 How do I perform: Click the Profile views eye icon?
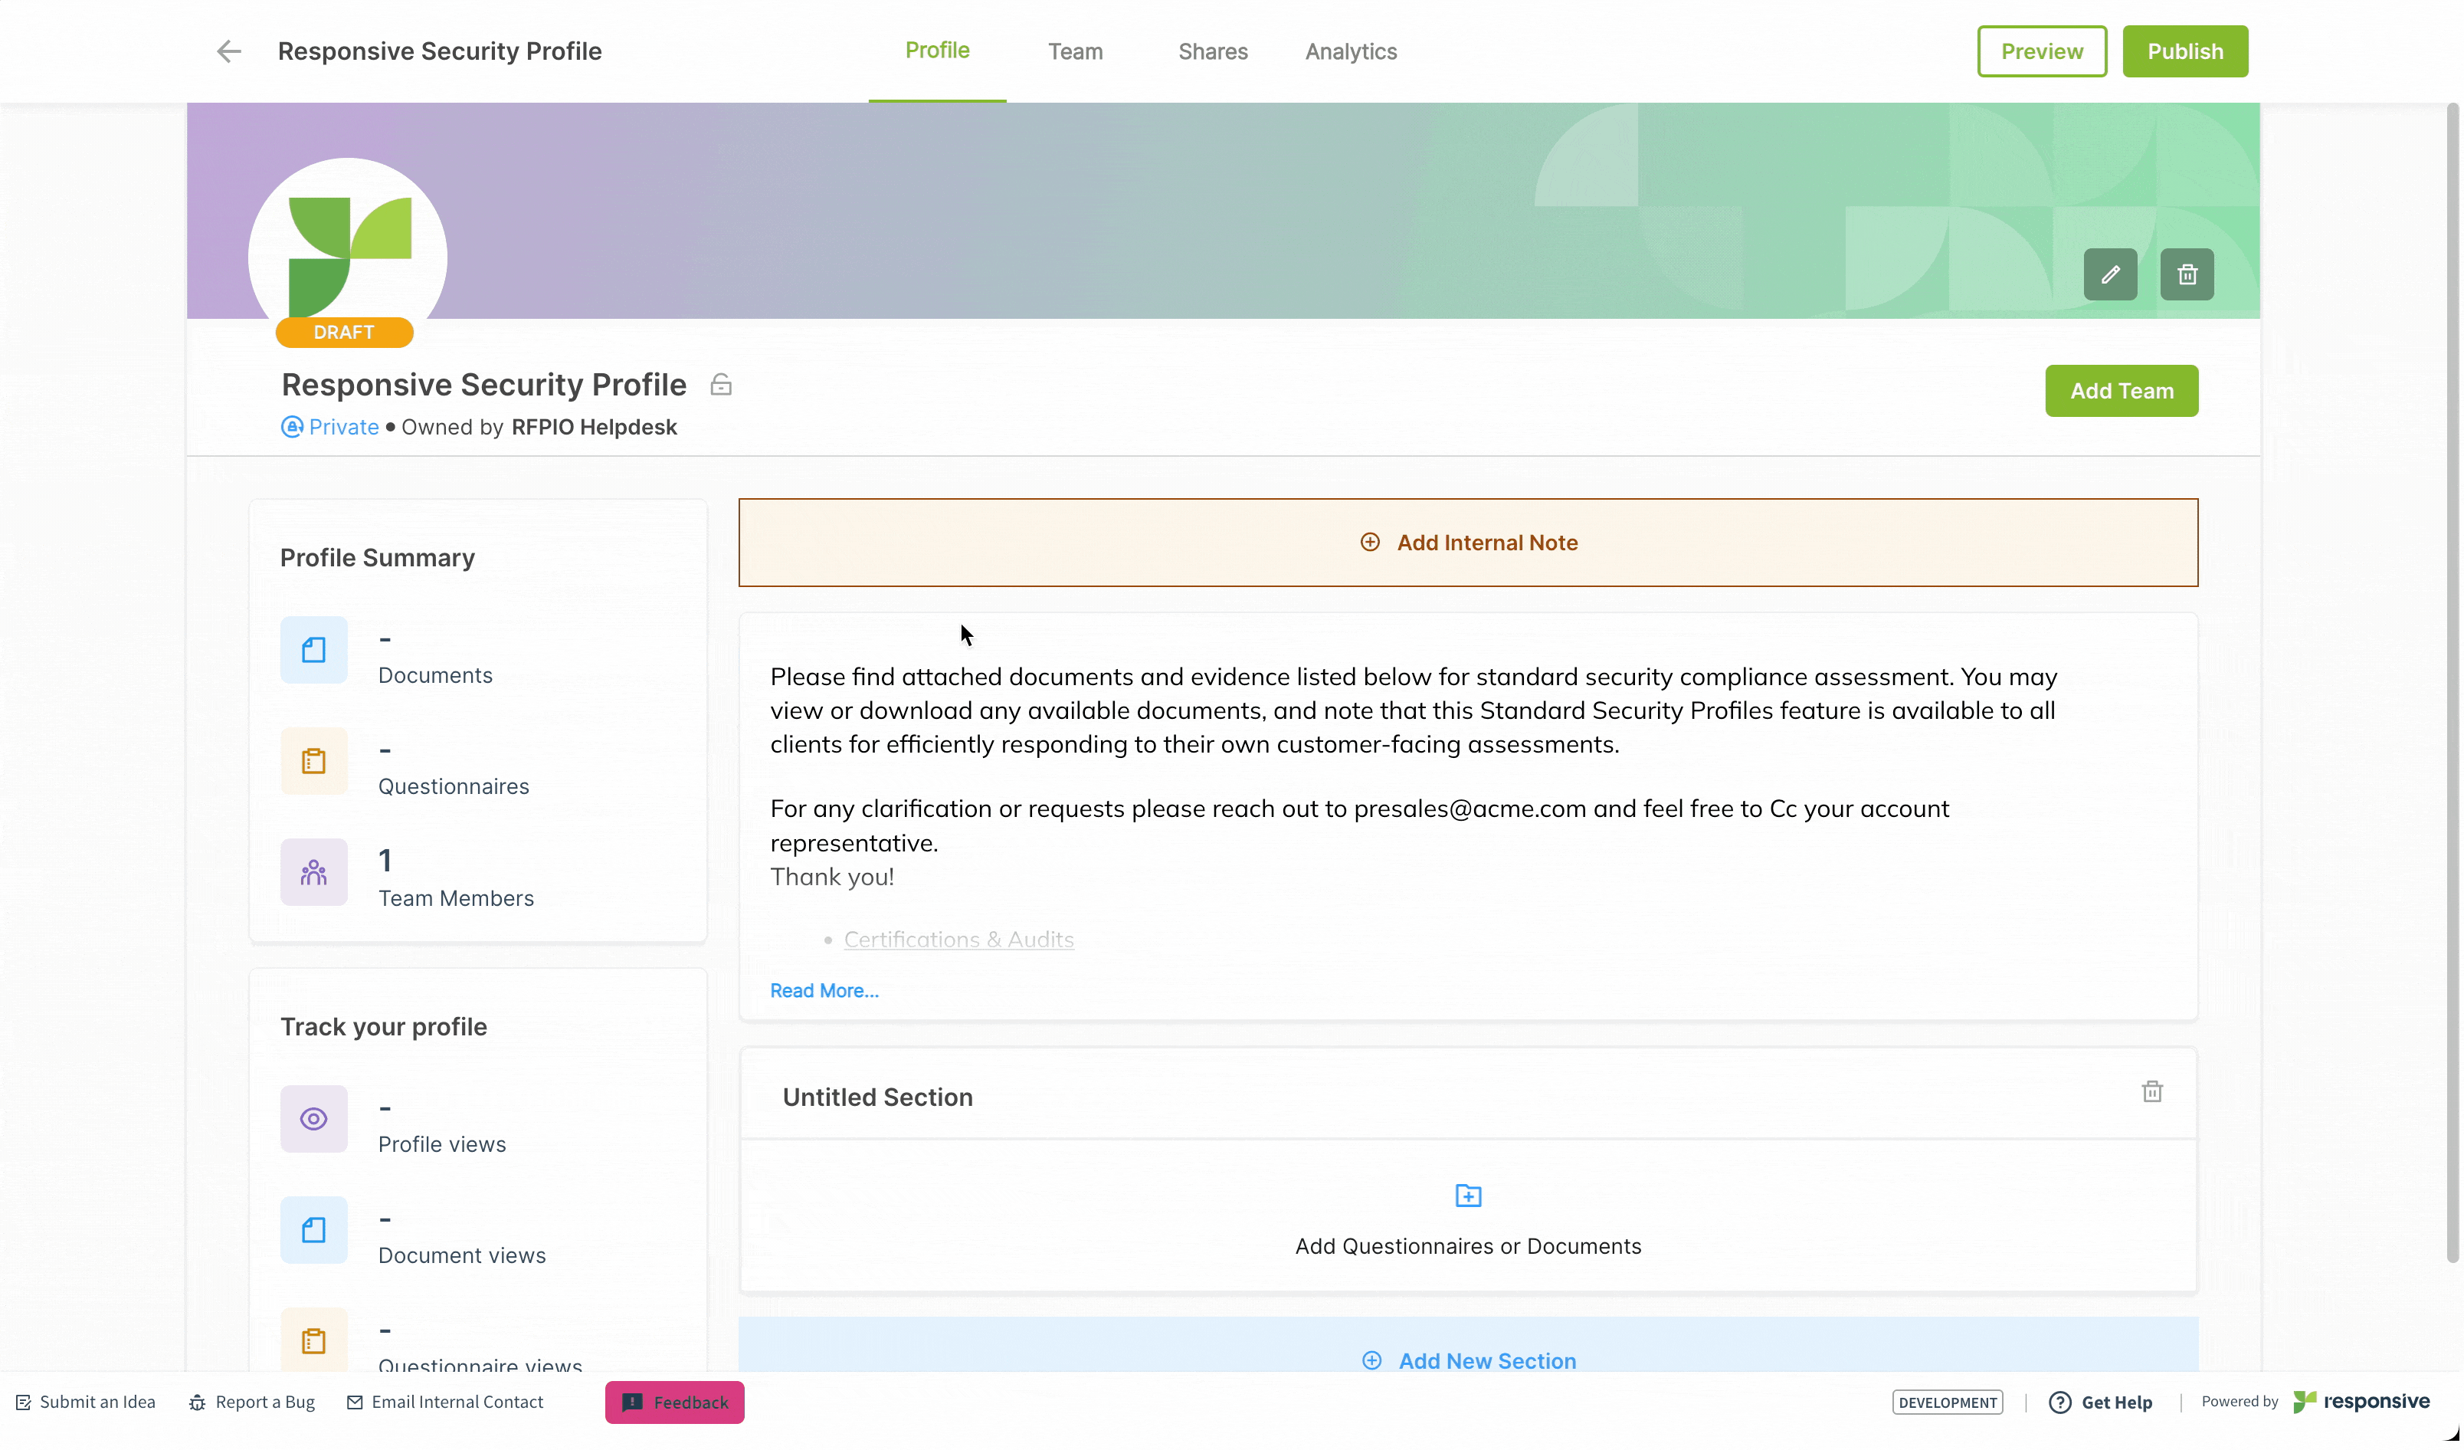(314, 1120)
